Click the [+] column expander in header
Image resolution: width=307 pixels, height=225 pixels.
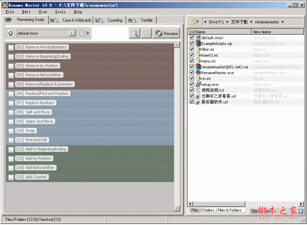coord(192,32)
